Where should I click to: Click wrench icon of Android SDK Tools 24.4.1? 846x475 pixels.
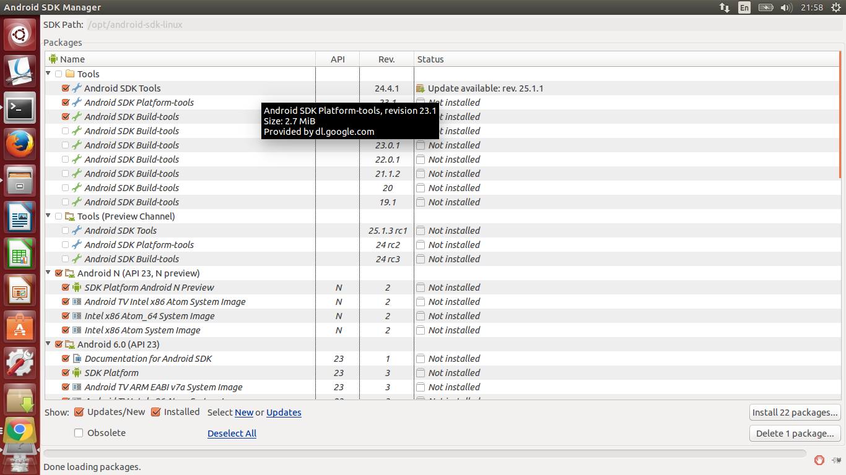(77, 88)
